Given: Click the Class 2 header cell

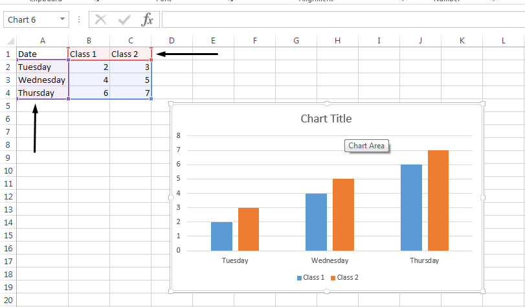Looking at the screenshot, I should [131, 54].
